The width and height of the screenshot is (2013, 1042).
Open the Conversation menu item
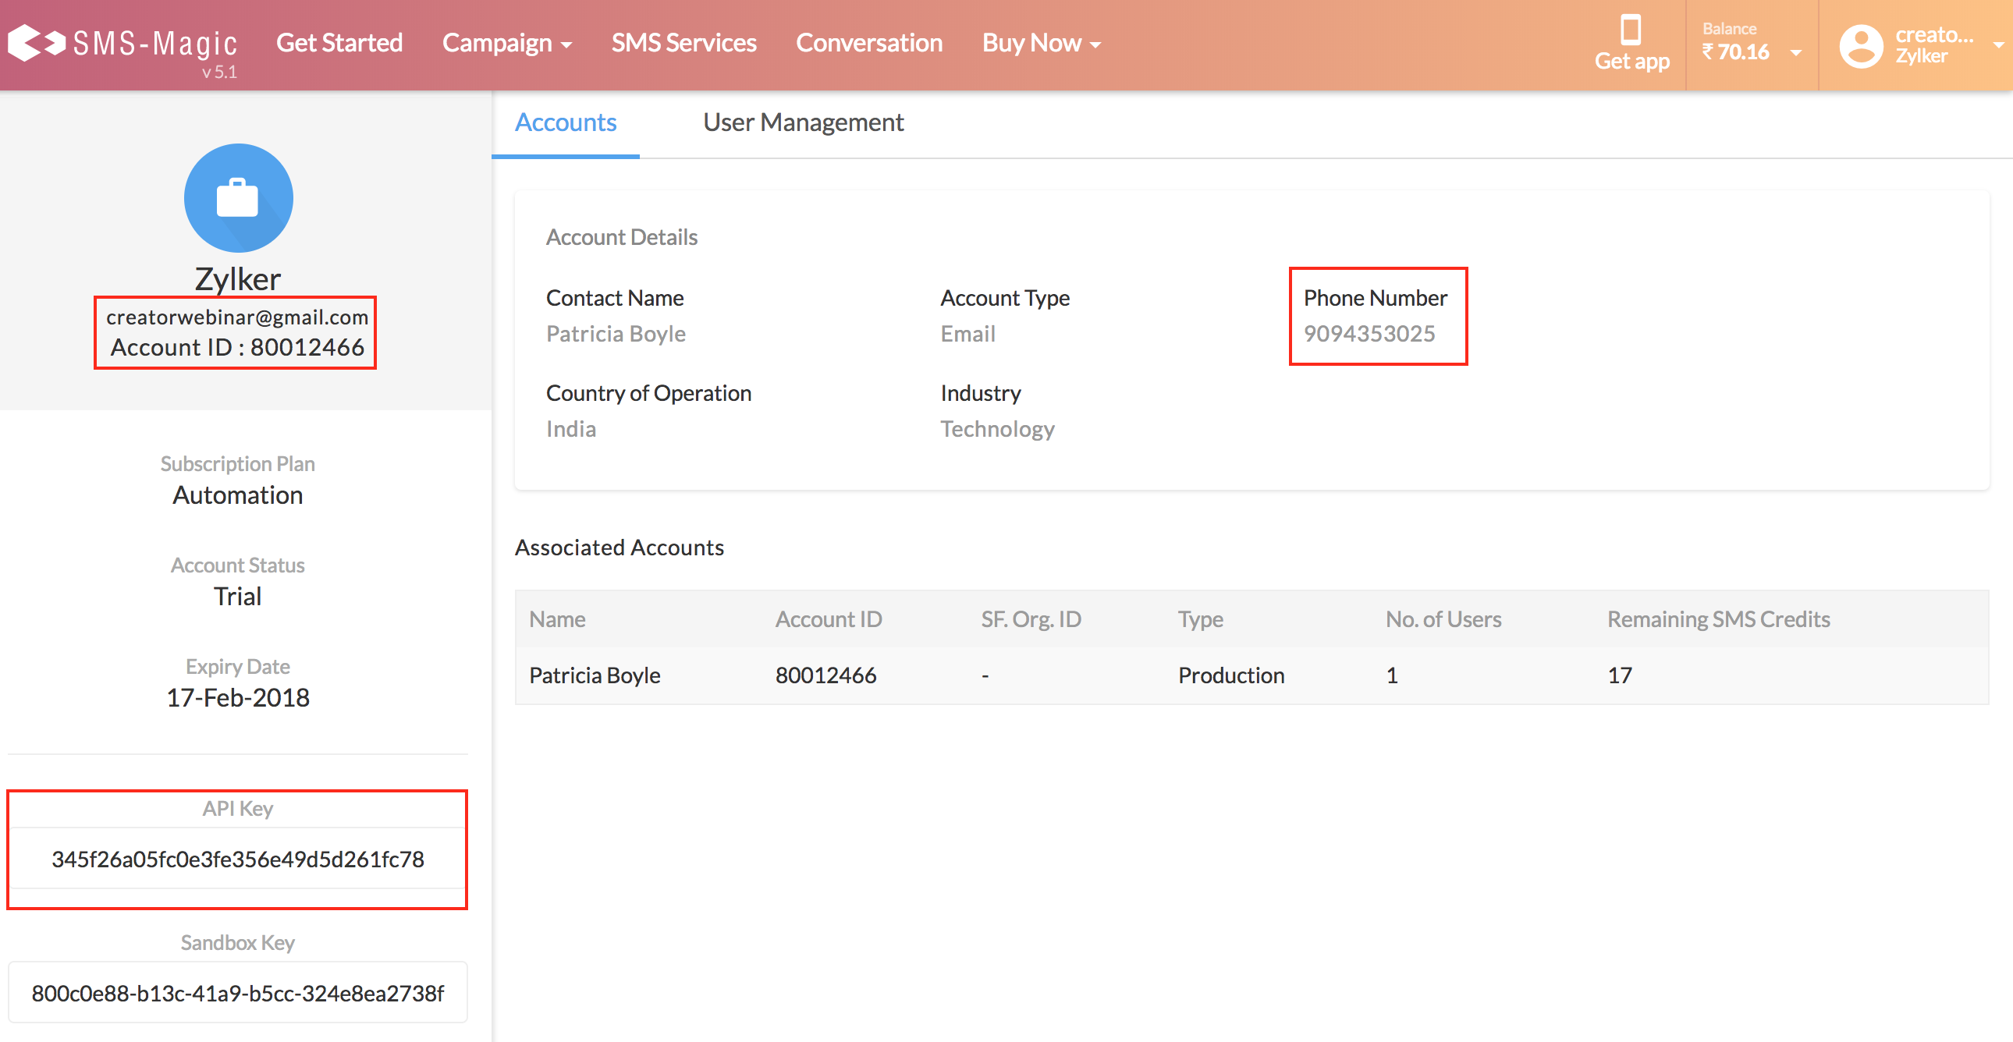[868, 43]
